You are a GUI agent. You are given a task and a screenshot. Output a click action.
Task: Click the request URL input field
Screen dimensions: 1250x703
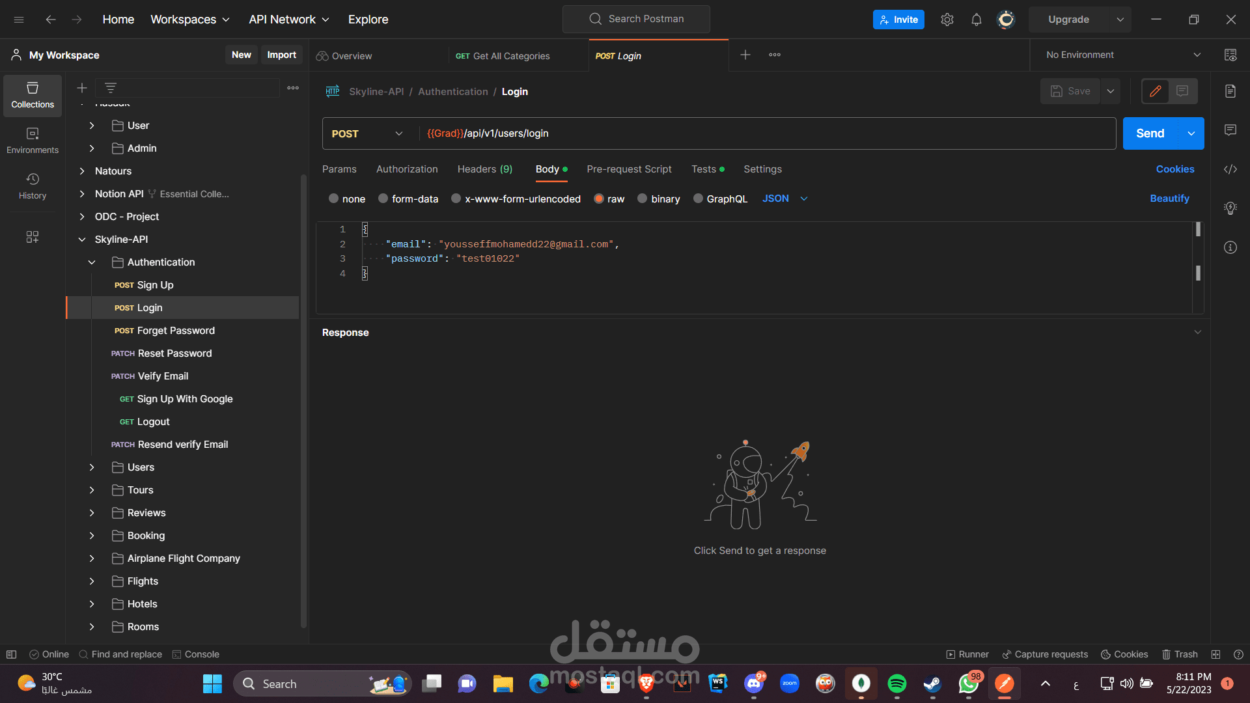[x=766, y=133]
